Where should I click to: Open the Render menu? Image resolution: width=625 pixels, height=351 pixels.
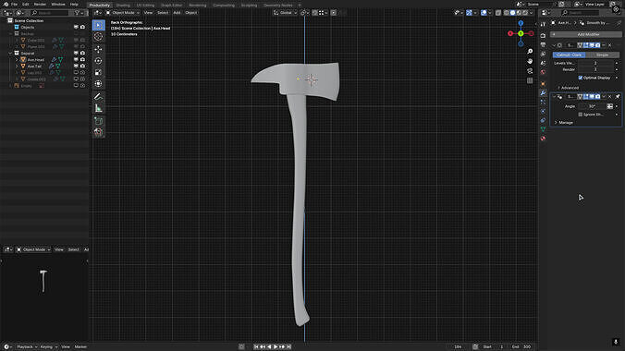click(40, 4)
